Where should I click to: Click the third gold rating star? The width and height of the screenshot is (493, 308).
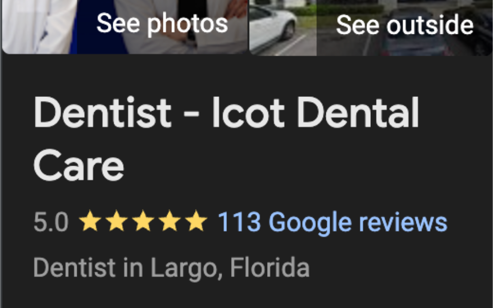[x=143, y=222]
